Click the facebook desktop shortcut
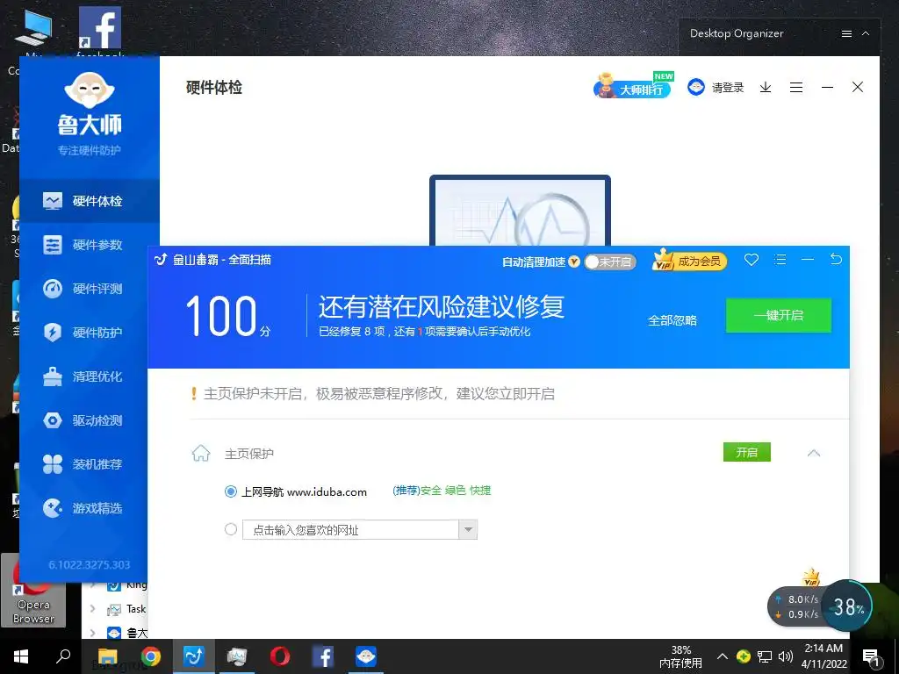 pos(100,32)
